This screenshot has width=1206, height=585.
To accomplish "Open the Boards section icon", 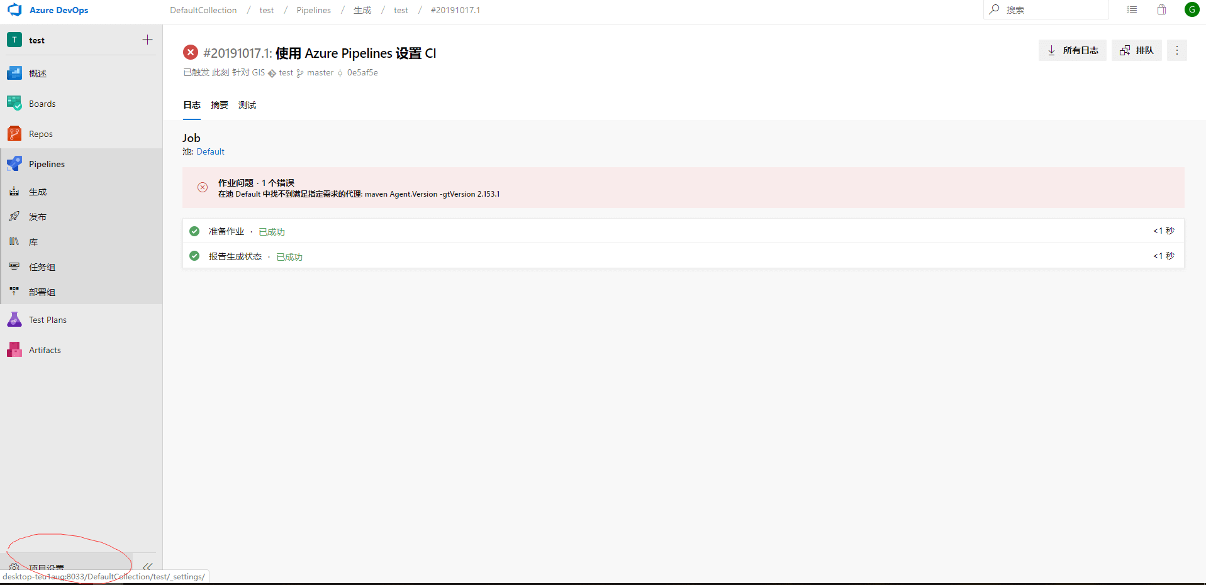I will point(14,104).
